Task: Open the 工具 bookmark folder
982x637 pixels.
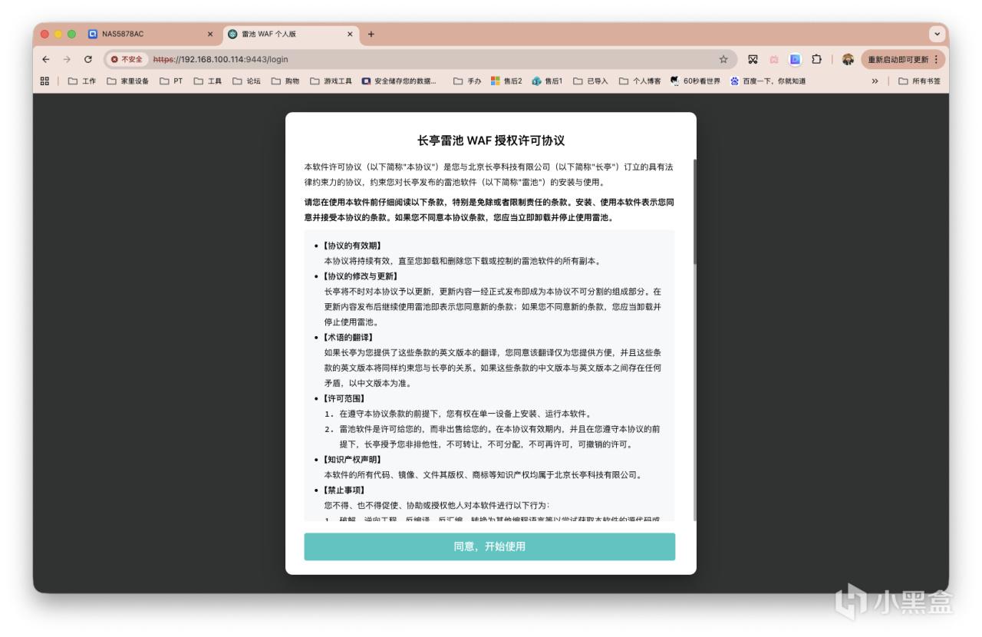Action: pyautogui.click(x=207, y=81)
